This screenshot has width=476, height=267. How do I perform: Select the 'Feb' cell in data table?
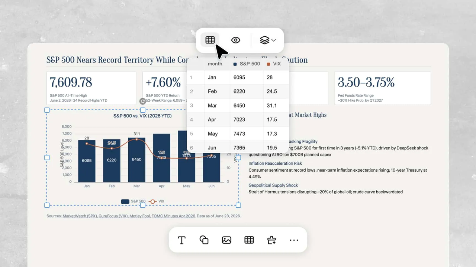point(217,92)
